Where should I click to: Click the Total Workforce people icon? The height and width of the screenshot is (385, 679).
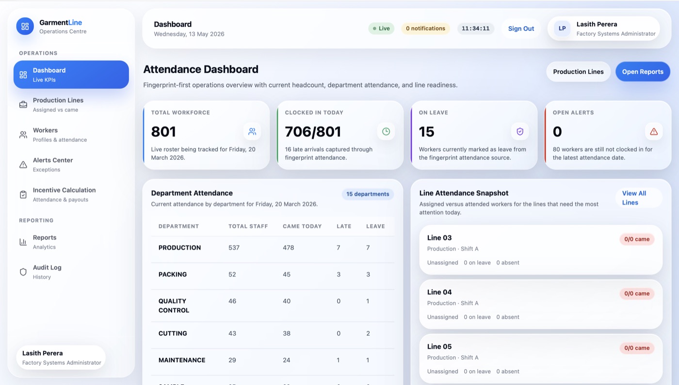point(252,131)
